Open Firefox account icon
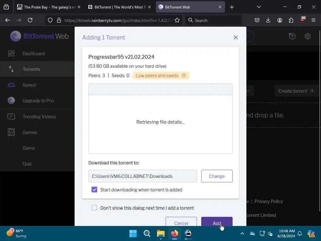The width and height of the screenshot is (321, 241). [x=280, y=20]
